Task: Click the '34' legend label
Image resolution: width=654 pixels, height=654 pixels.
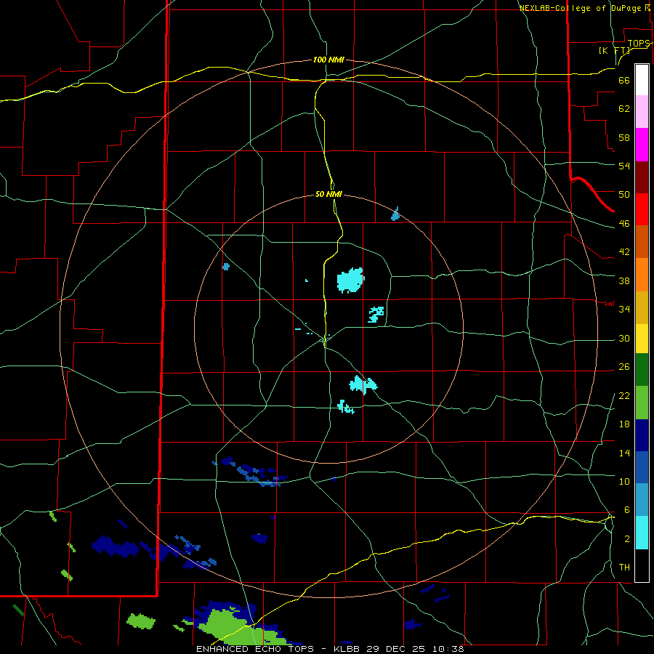Action: point(624,309)
